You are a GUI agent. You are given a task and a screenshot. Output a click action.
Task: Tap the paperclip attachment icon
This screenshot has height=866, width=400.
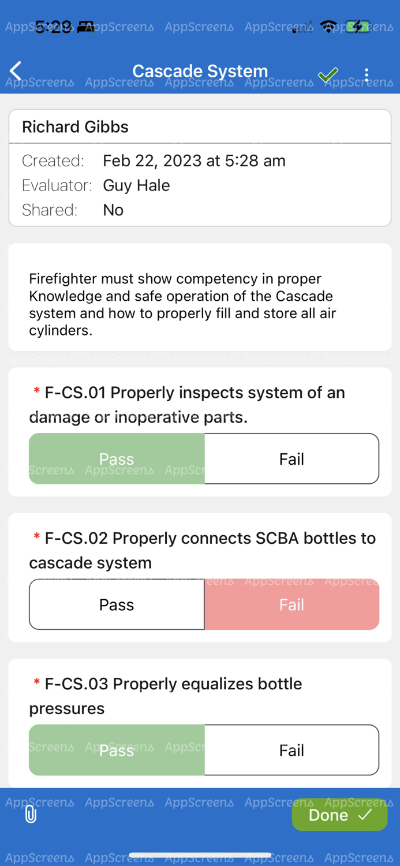(30, 814)
